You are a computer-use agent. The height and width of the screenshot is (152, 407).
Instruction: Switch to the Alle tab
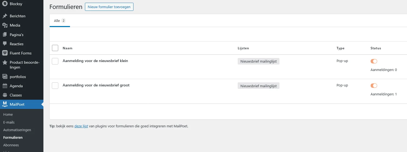pyautogui.click(x=59, y=21)
